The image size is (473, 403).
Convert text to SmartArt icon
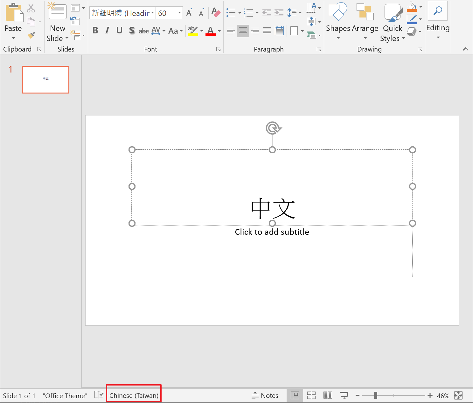pyautogui.click(x=311, y=35)
